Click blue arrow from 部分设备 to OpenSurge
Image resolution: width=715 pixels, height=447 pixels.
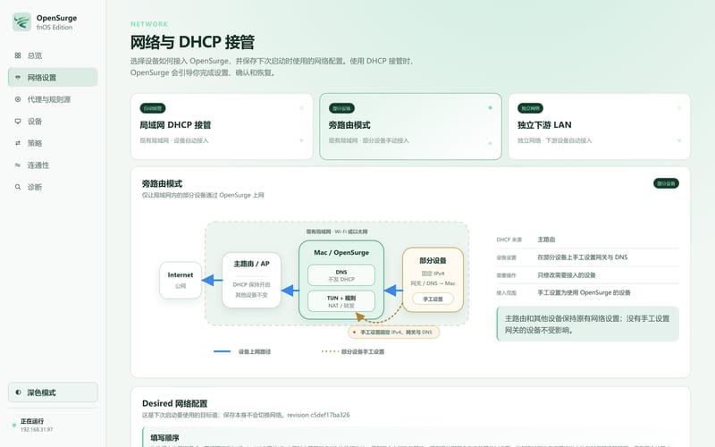click(393, 290)
